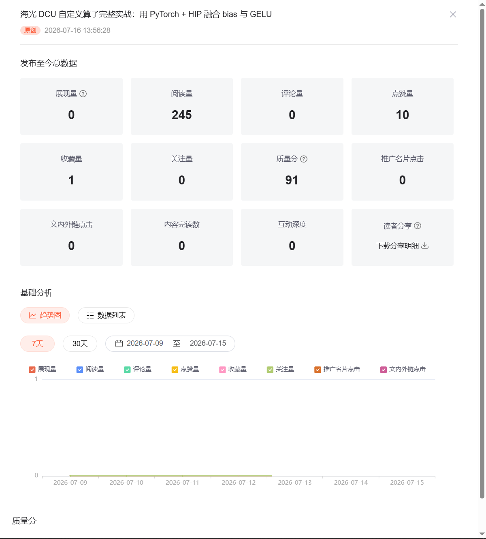
Task: Click the 内容完读数 card label
Action: (182, 225)
